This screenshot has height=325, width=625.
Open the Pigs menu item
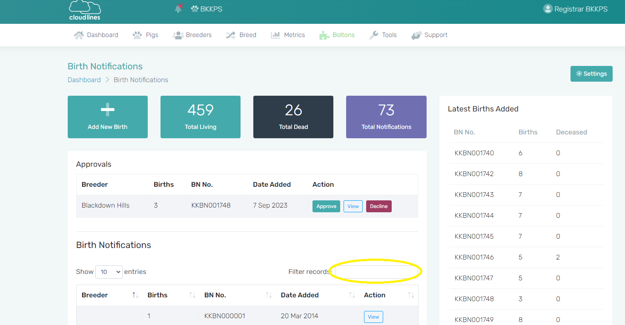point(152,35)
